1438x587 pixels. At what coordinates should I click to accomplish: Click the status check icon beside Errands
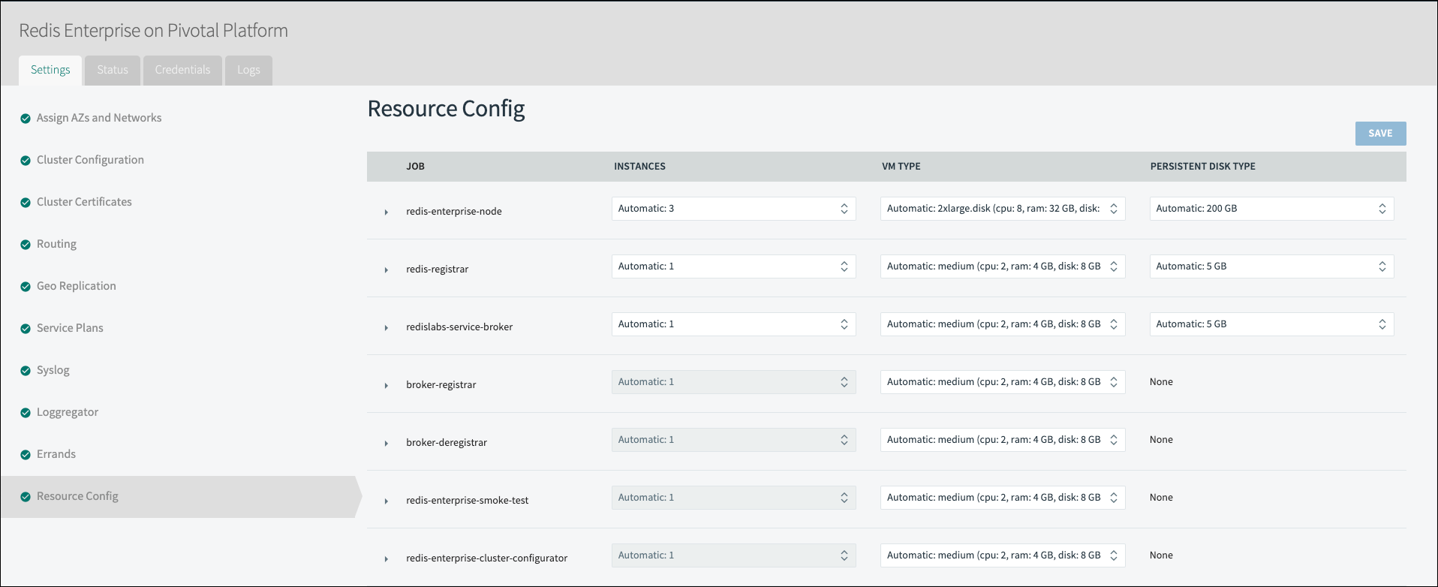(26, 455)
